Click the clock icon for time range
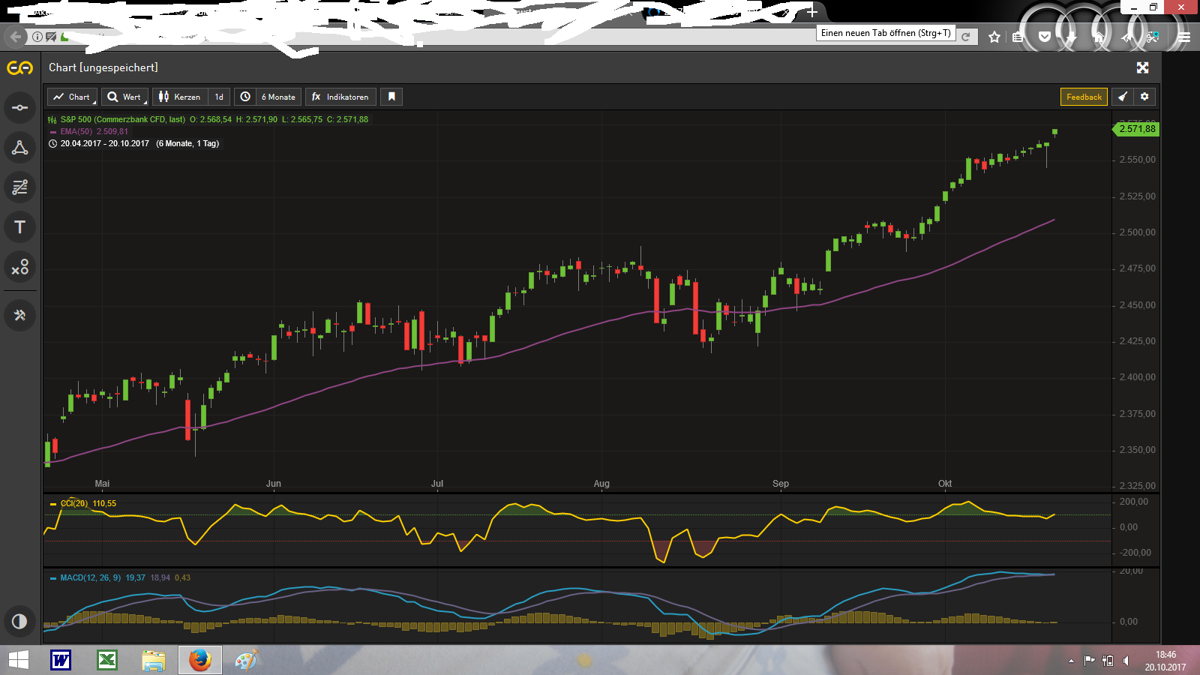The width and height of the screenshot is (1200, 675). pos(245,97)
